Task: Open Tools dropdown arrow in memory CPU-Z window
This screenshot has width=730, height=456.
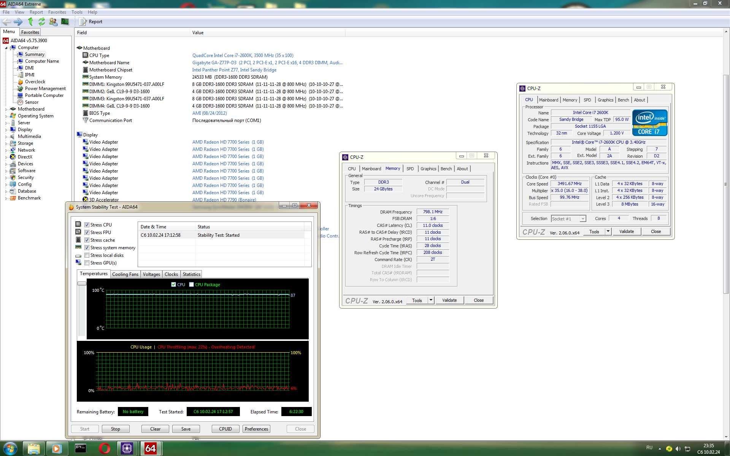Action: point(431,300)
